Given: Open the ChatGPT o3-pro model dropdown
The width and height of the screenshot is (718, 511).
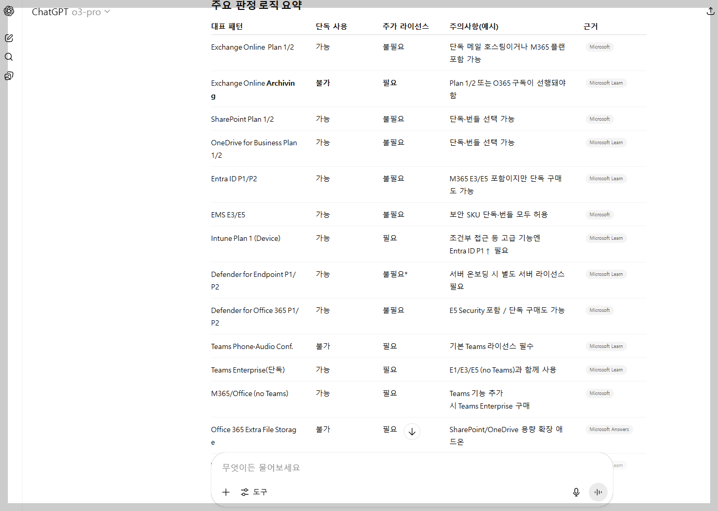Looking at the screenshot, I should [x=71, y=11].
